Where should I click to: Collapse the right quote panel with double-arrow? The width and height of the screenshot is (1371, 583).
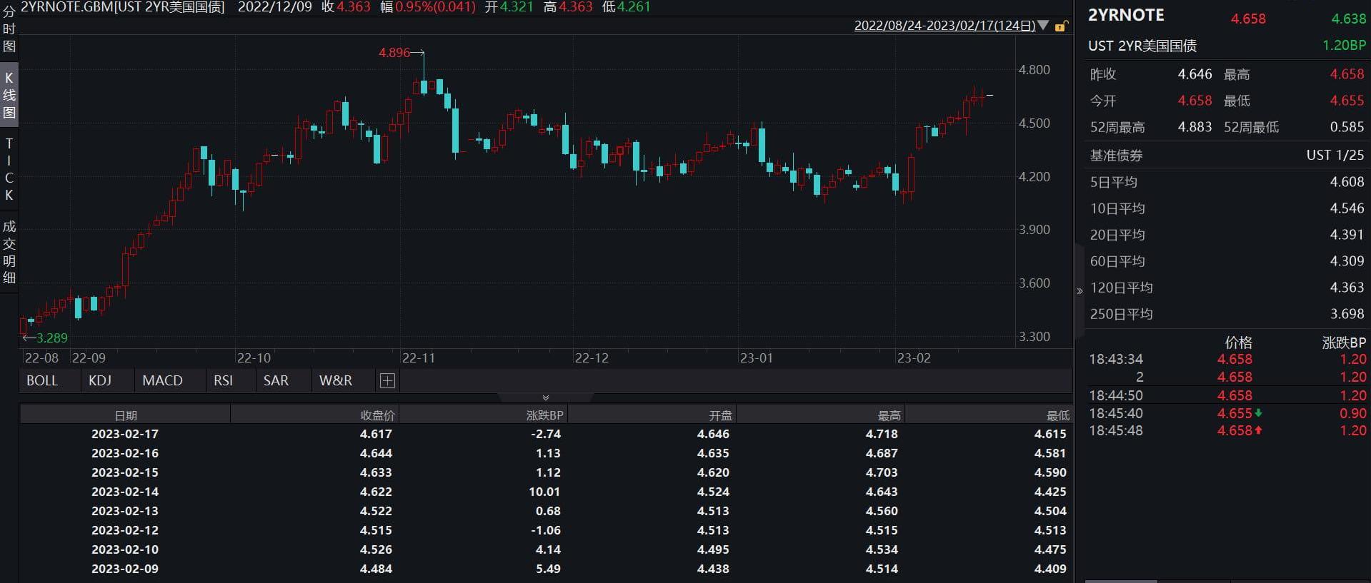(x=1080, y=291)
